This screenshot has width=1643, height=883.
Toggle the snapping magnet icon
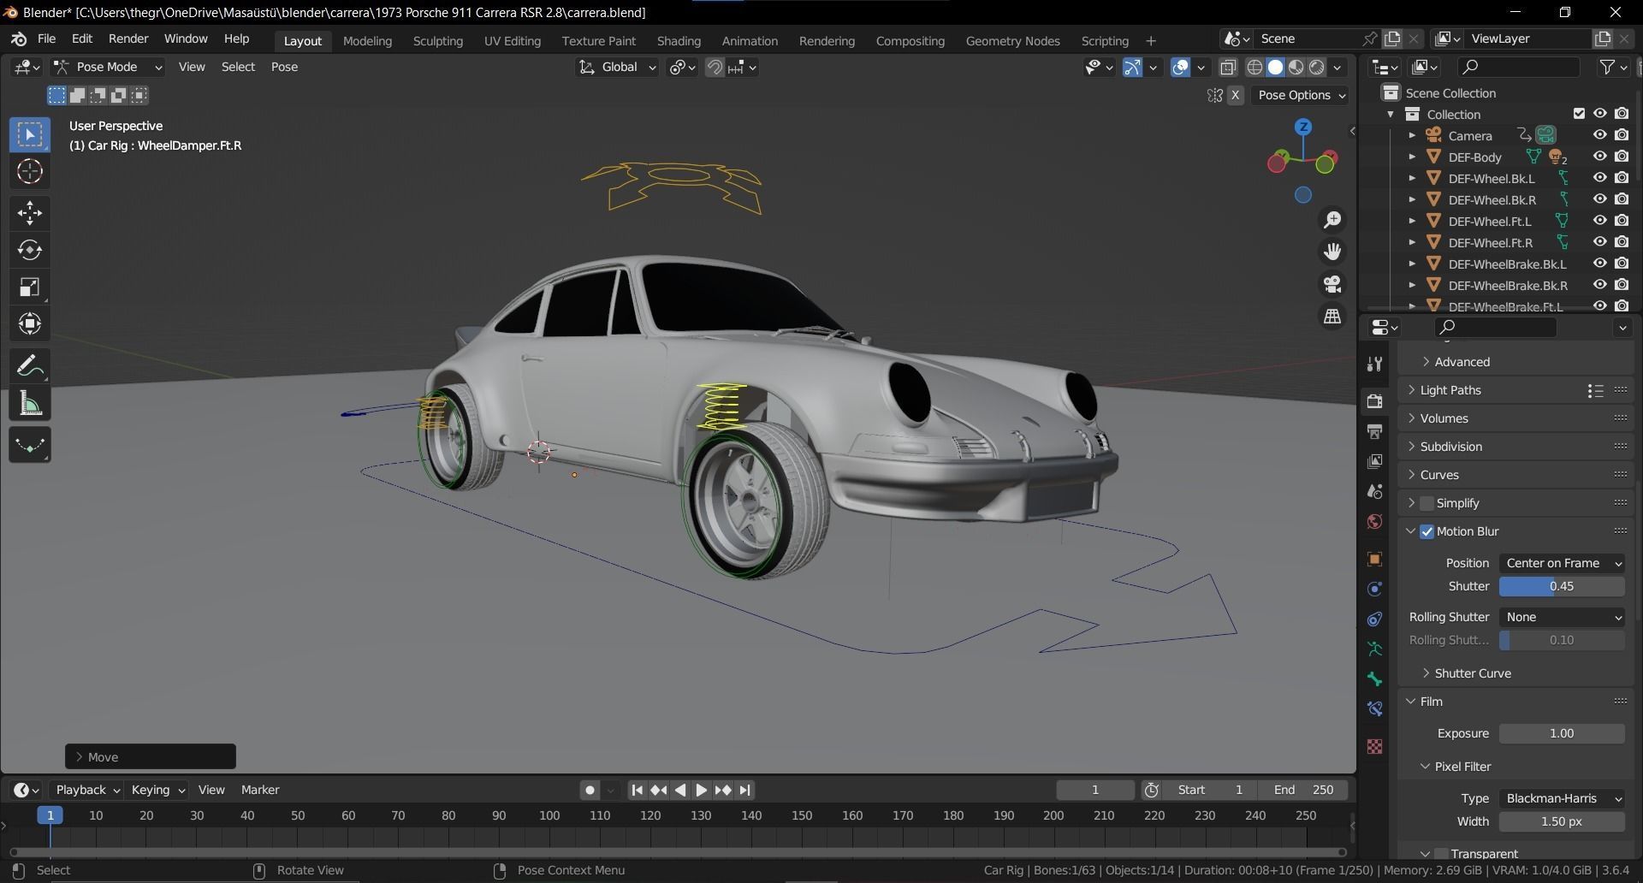pyautogui.click(x=715, y=68)
